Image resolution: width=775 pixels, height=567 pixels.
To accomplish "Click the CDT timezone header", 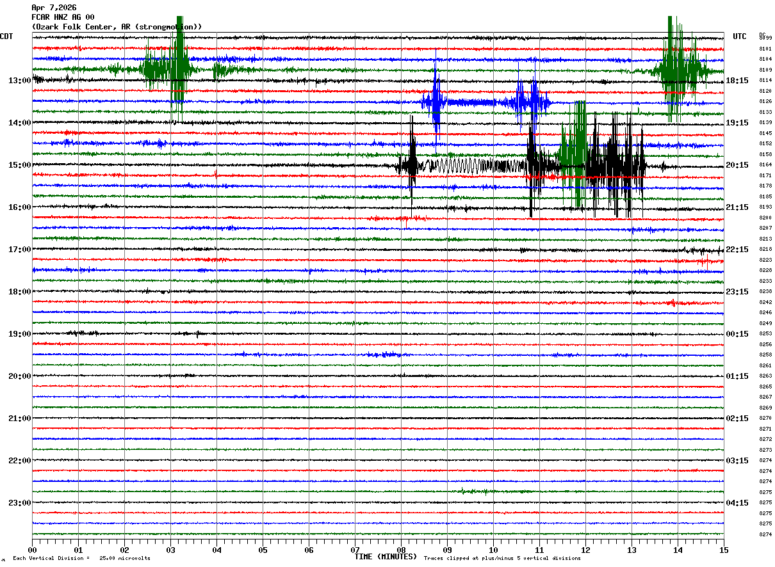I will [7, 36].
